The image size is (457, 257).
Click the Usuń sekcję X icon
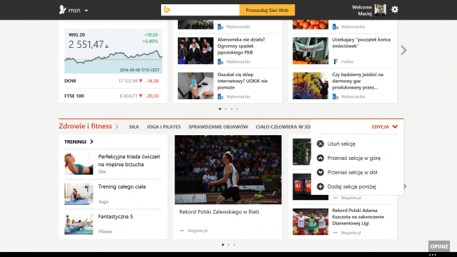(321, 144)
